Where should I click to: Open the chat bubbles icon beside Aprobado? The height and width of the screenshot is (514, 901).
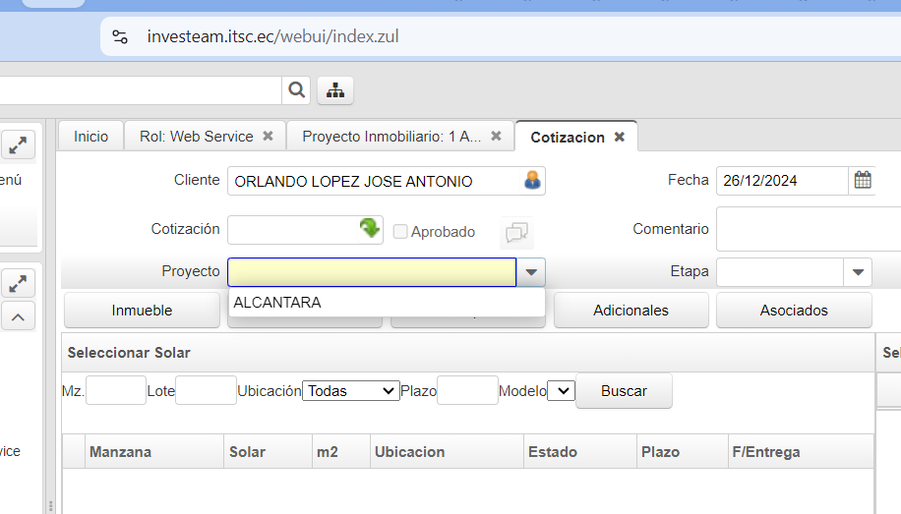tap(516, 233)
